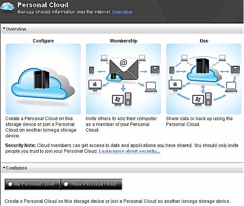Image resolution: width=244 pixels, height=206 pixels.
Task: Click the Membership column heading
Action: pos(124,41)
